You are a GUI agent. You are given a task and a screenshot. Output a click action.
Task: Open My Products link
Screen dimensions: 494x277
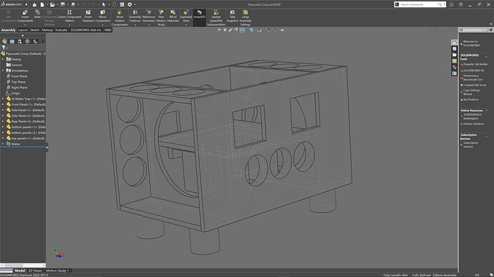coord(470,99)
